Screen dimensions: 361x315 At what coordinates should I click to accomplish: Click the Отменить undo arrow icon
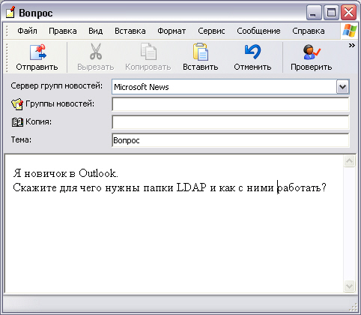point(252,52)
